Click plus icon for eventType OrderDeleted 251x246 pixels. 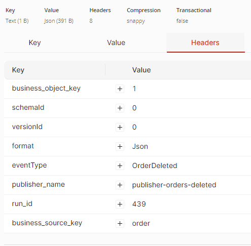[120, 166]
